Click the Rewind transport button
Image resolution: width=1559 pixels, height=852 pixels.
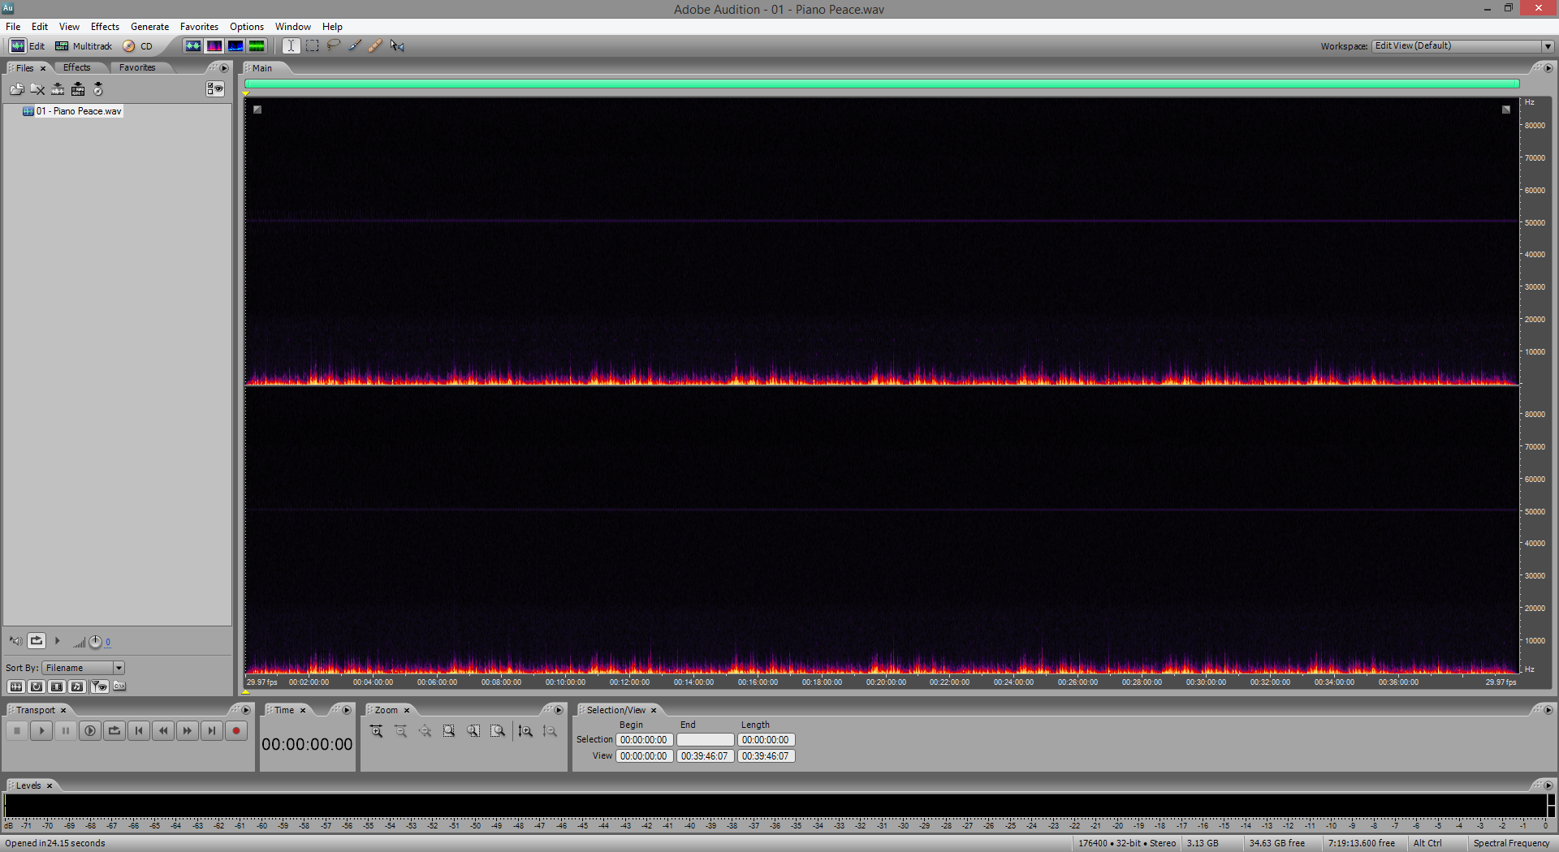click(x=163, y=731)
